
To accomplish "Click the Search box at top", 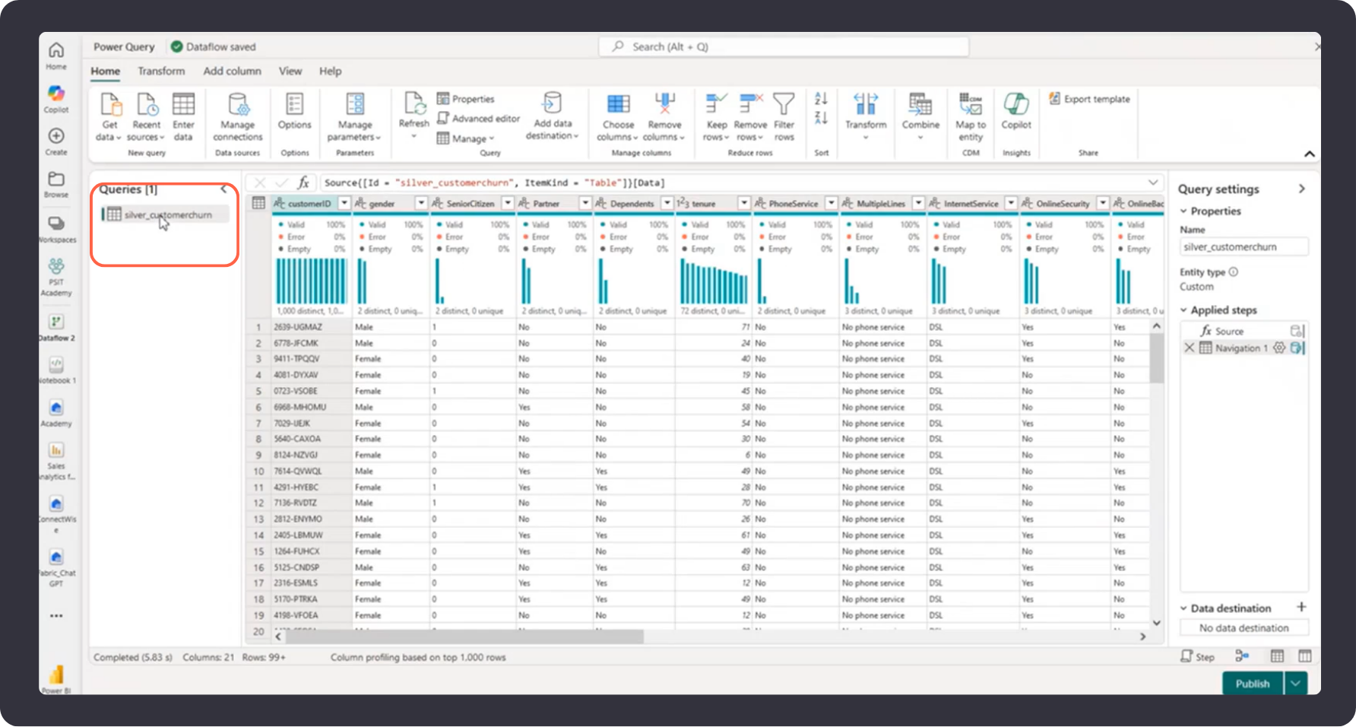I will (783, 47).
